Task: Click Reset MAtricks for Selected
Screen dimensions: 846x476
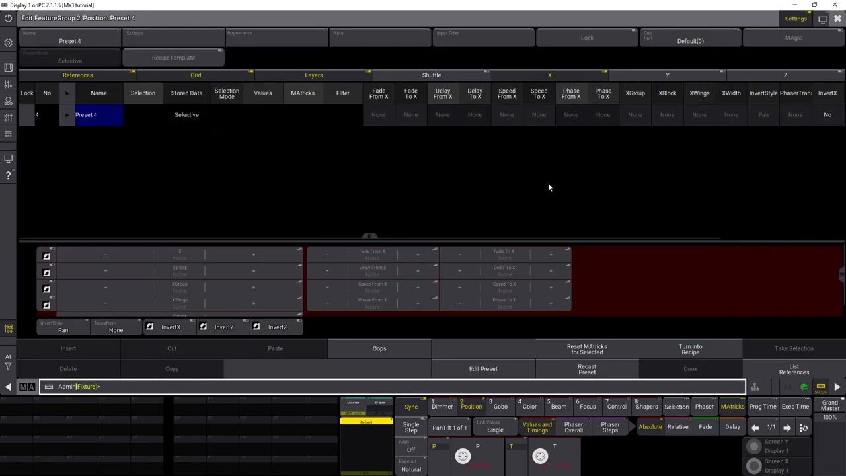Action: [x=587, y=349]
